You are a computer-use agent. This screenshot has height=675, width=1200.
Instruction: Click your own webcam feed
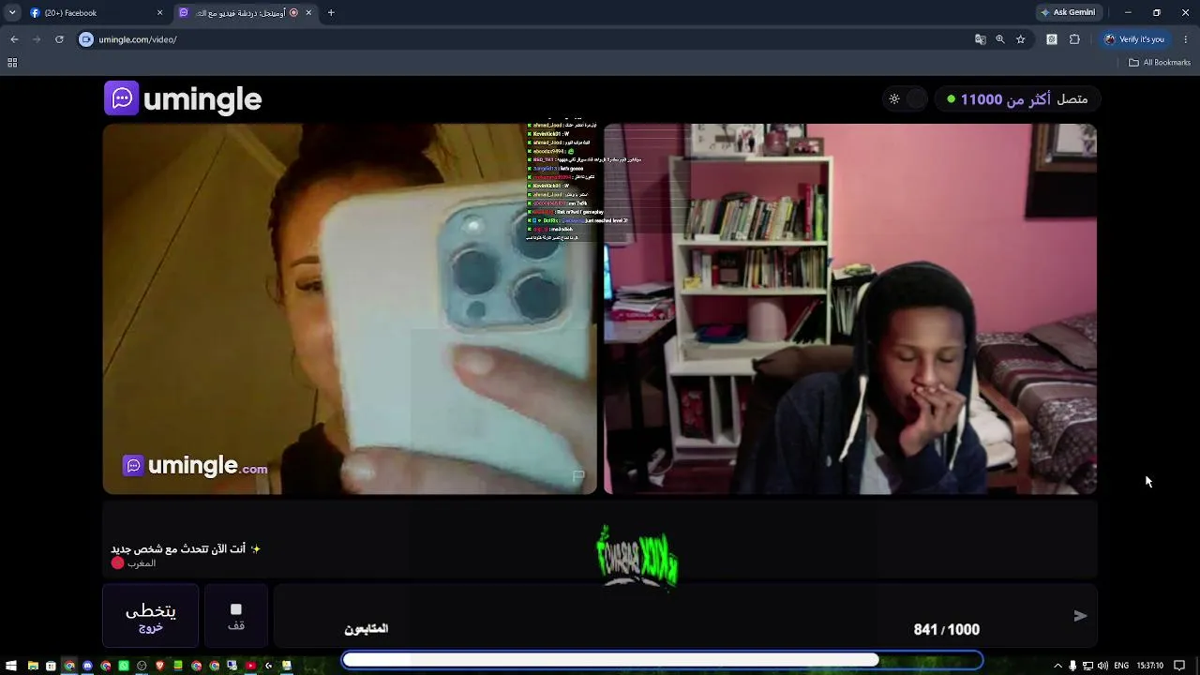(x=850, y=308)
